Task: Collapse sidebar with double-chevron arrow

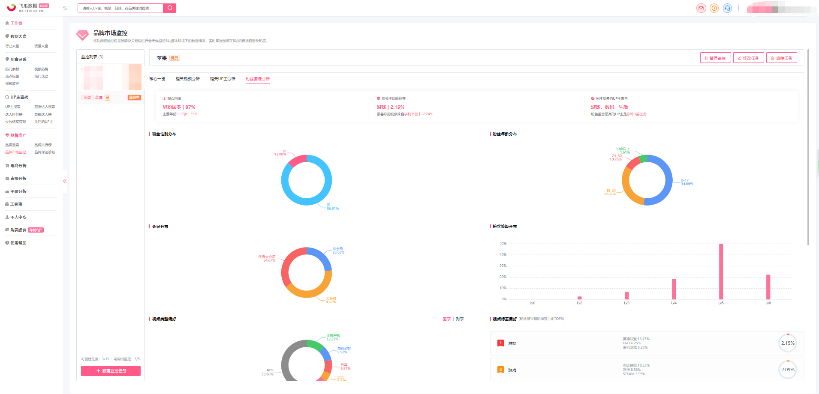Action: [65, 181]
